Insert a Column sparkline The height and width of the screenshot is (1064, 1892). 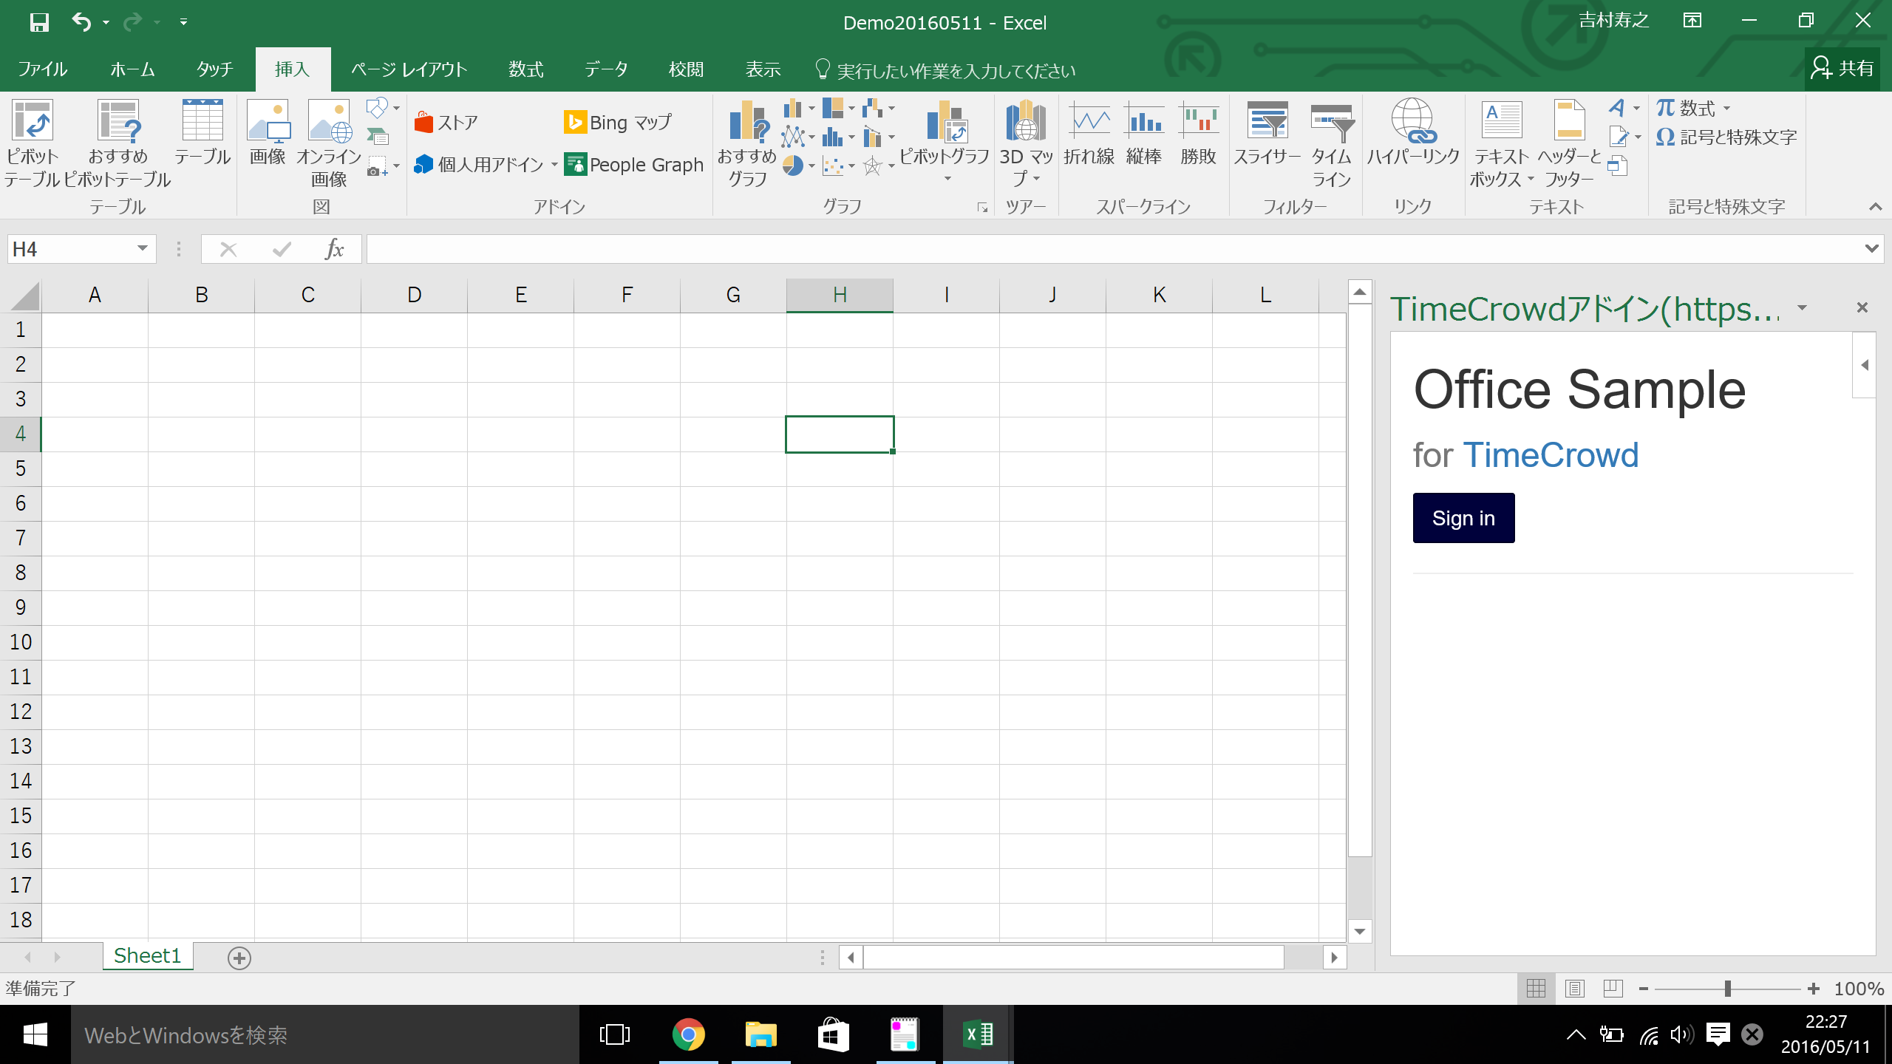pyautogui.click(x=1144, y=133)
